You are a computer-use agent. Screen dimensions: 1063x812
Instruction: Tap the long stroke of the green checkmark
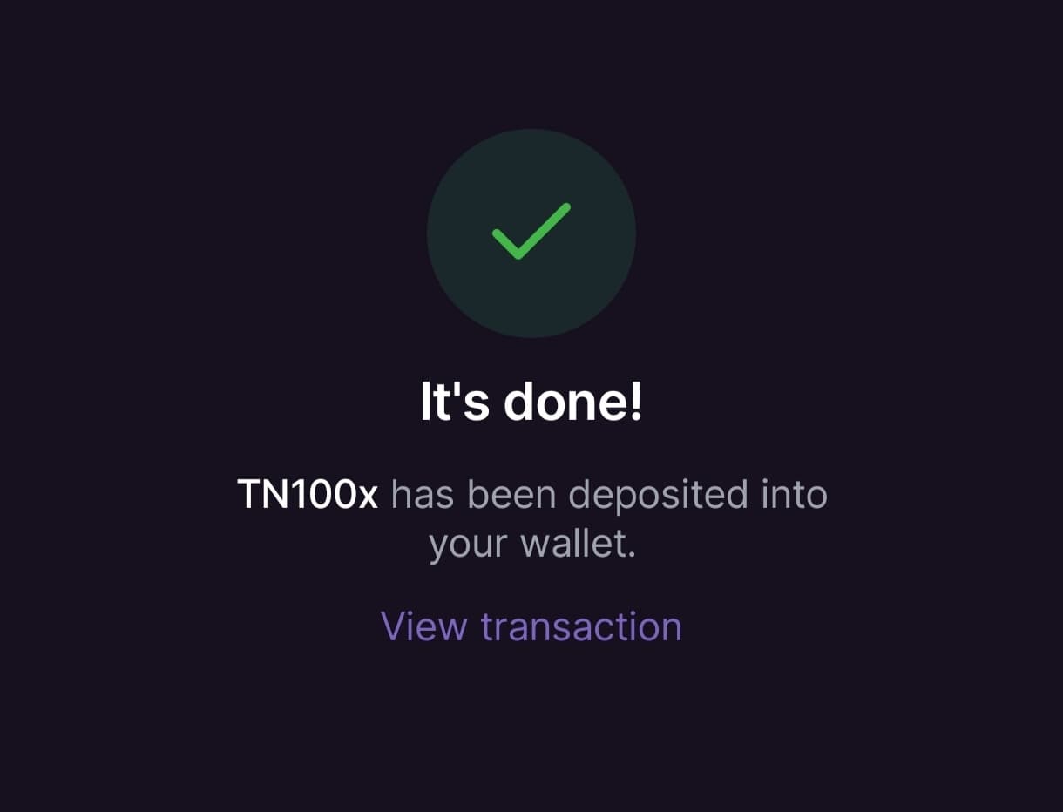coord(545,230)
